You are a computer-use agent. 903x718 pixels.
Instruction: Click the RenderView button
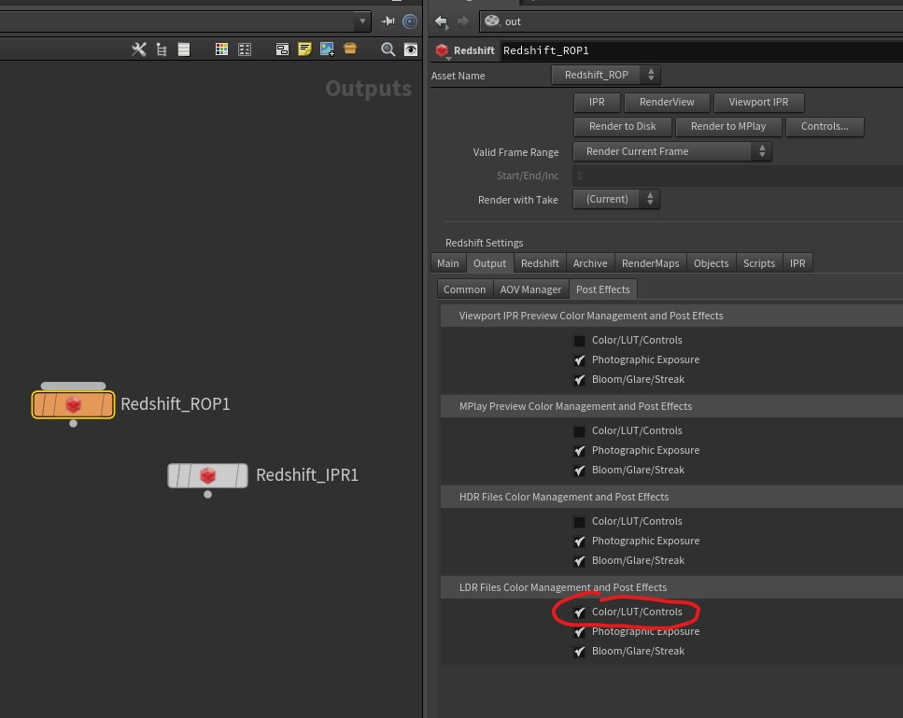pyautogui.click(x=667, y=102)
